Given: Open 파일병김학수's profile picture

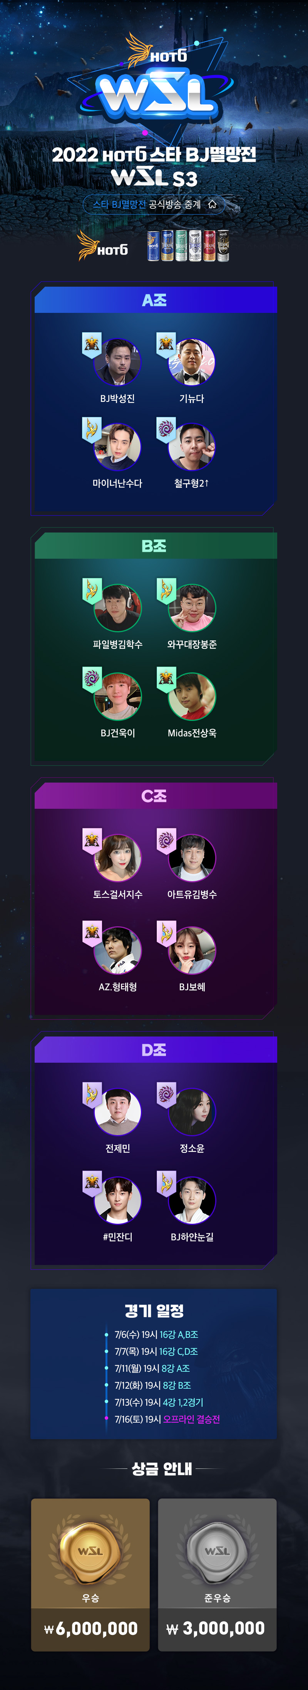Looking at the screenshot, I should (x=118, y=608).
